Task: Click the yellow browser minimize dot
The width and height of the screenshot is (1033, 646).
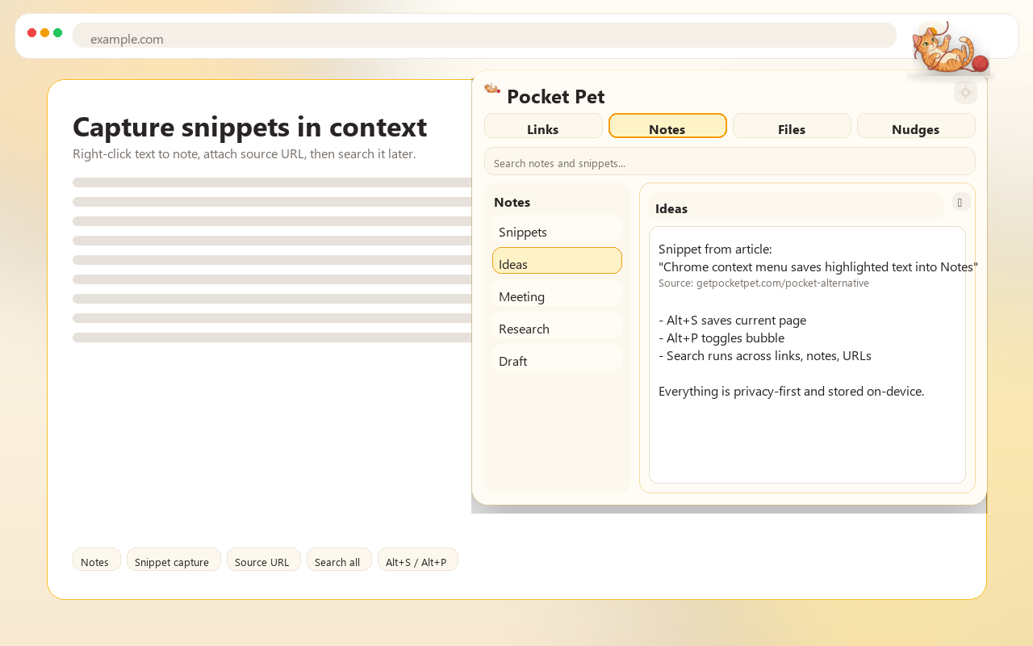Action: (45, 33)
